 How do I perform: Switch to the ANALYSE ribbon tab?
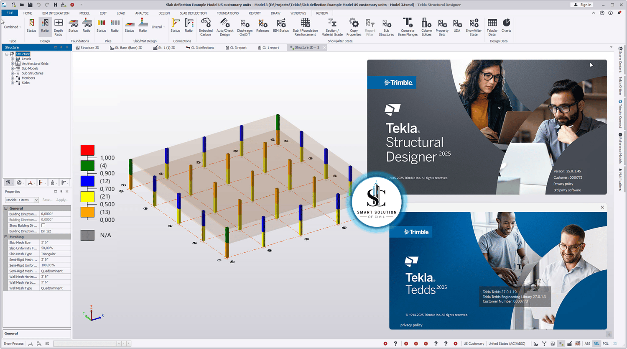[x=142, y=13]
